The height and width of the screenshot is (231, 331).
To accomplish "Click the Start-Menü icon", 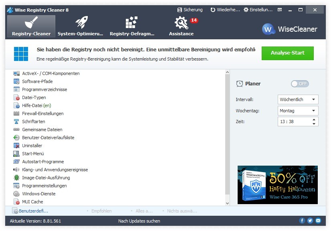I will point(16,154).
